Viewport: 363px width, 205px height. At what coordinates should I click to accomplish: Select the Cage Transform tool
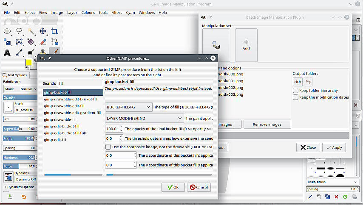(x=19, y=42)
